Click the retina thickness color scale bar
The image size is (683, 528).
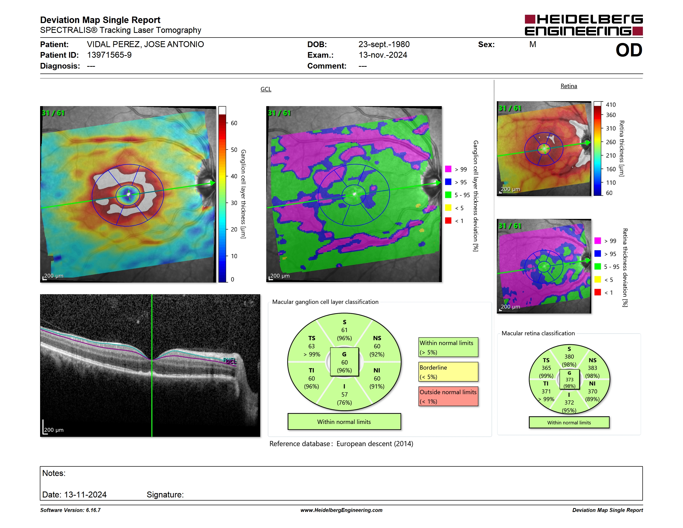click(x=598, y=149)
